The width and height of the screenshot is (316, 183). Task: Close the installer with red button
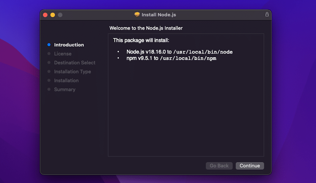coord(45,15)
